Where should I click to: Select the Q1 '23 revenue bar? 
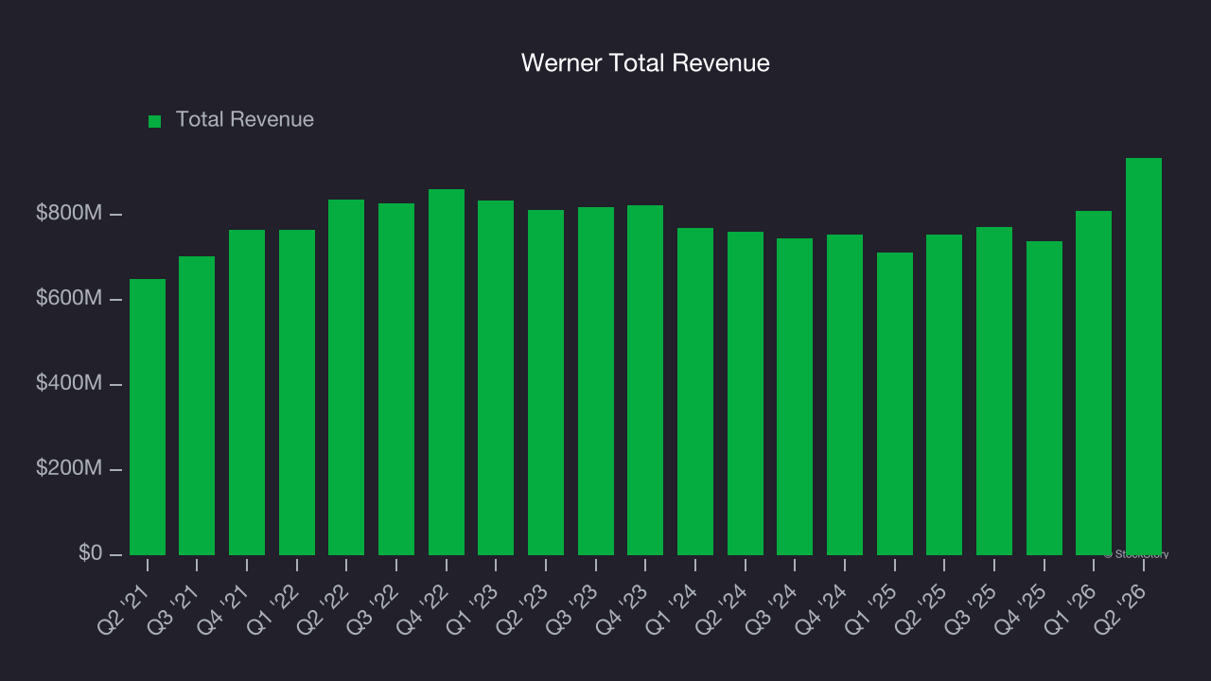pyautogui.click(x=496, y=377)
